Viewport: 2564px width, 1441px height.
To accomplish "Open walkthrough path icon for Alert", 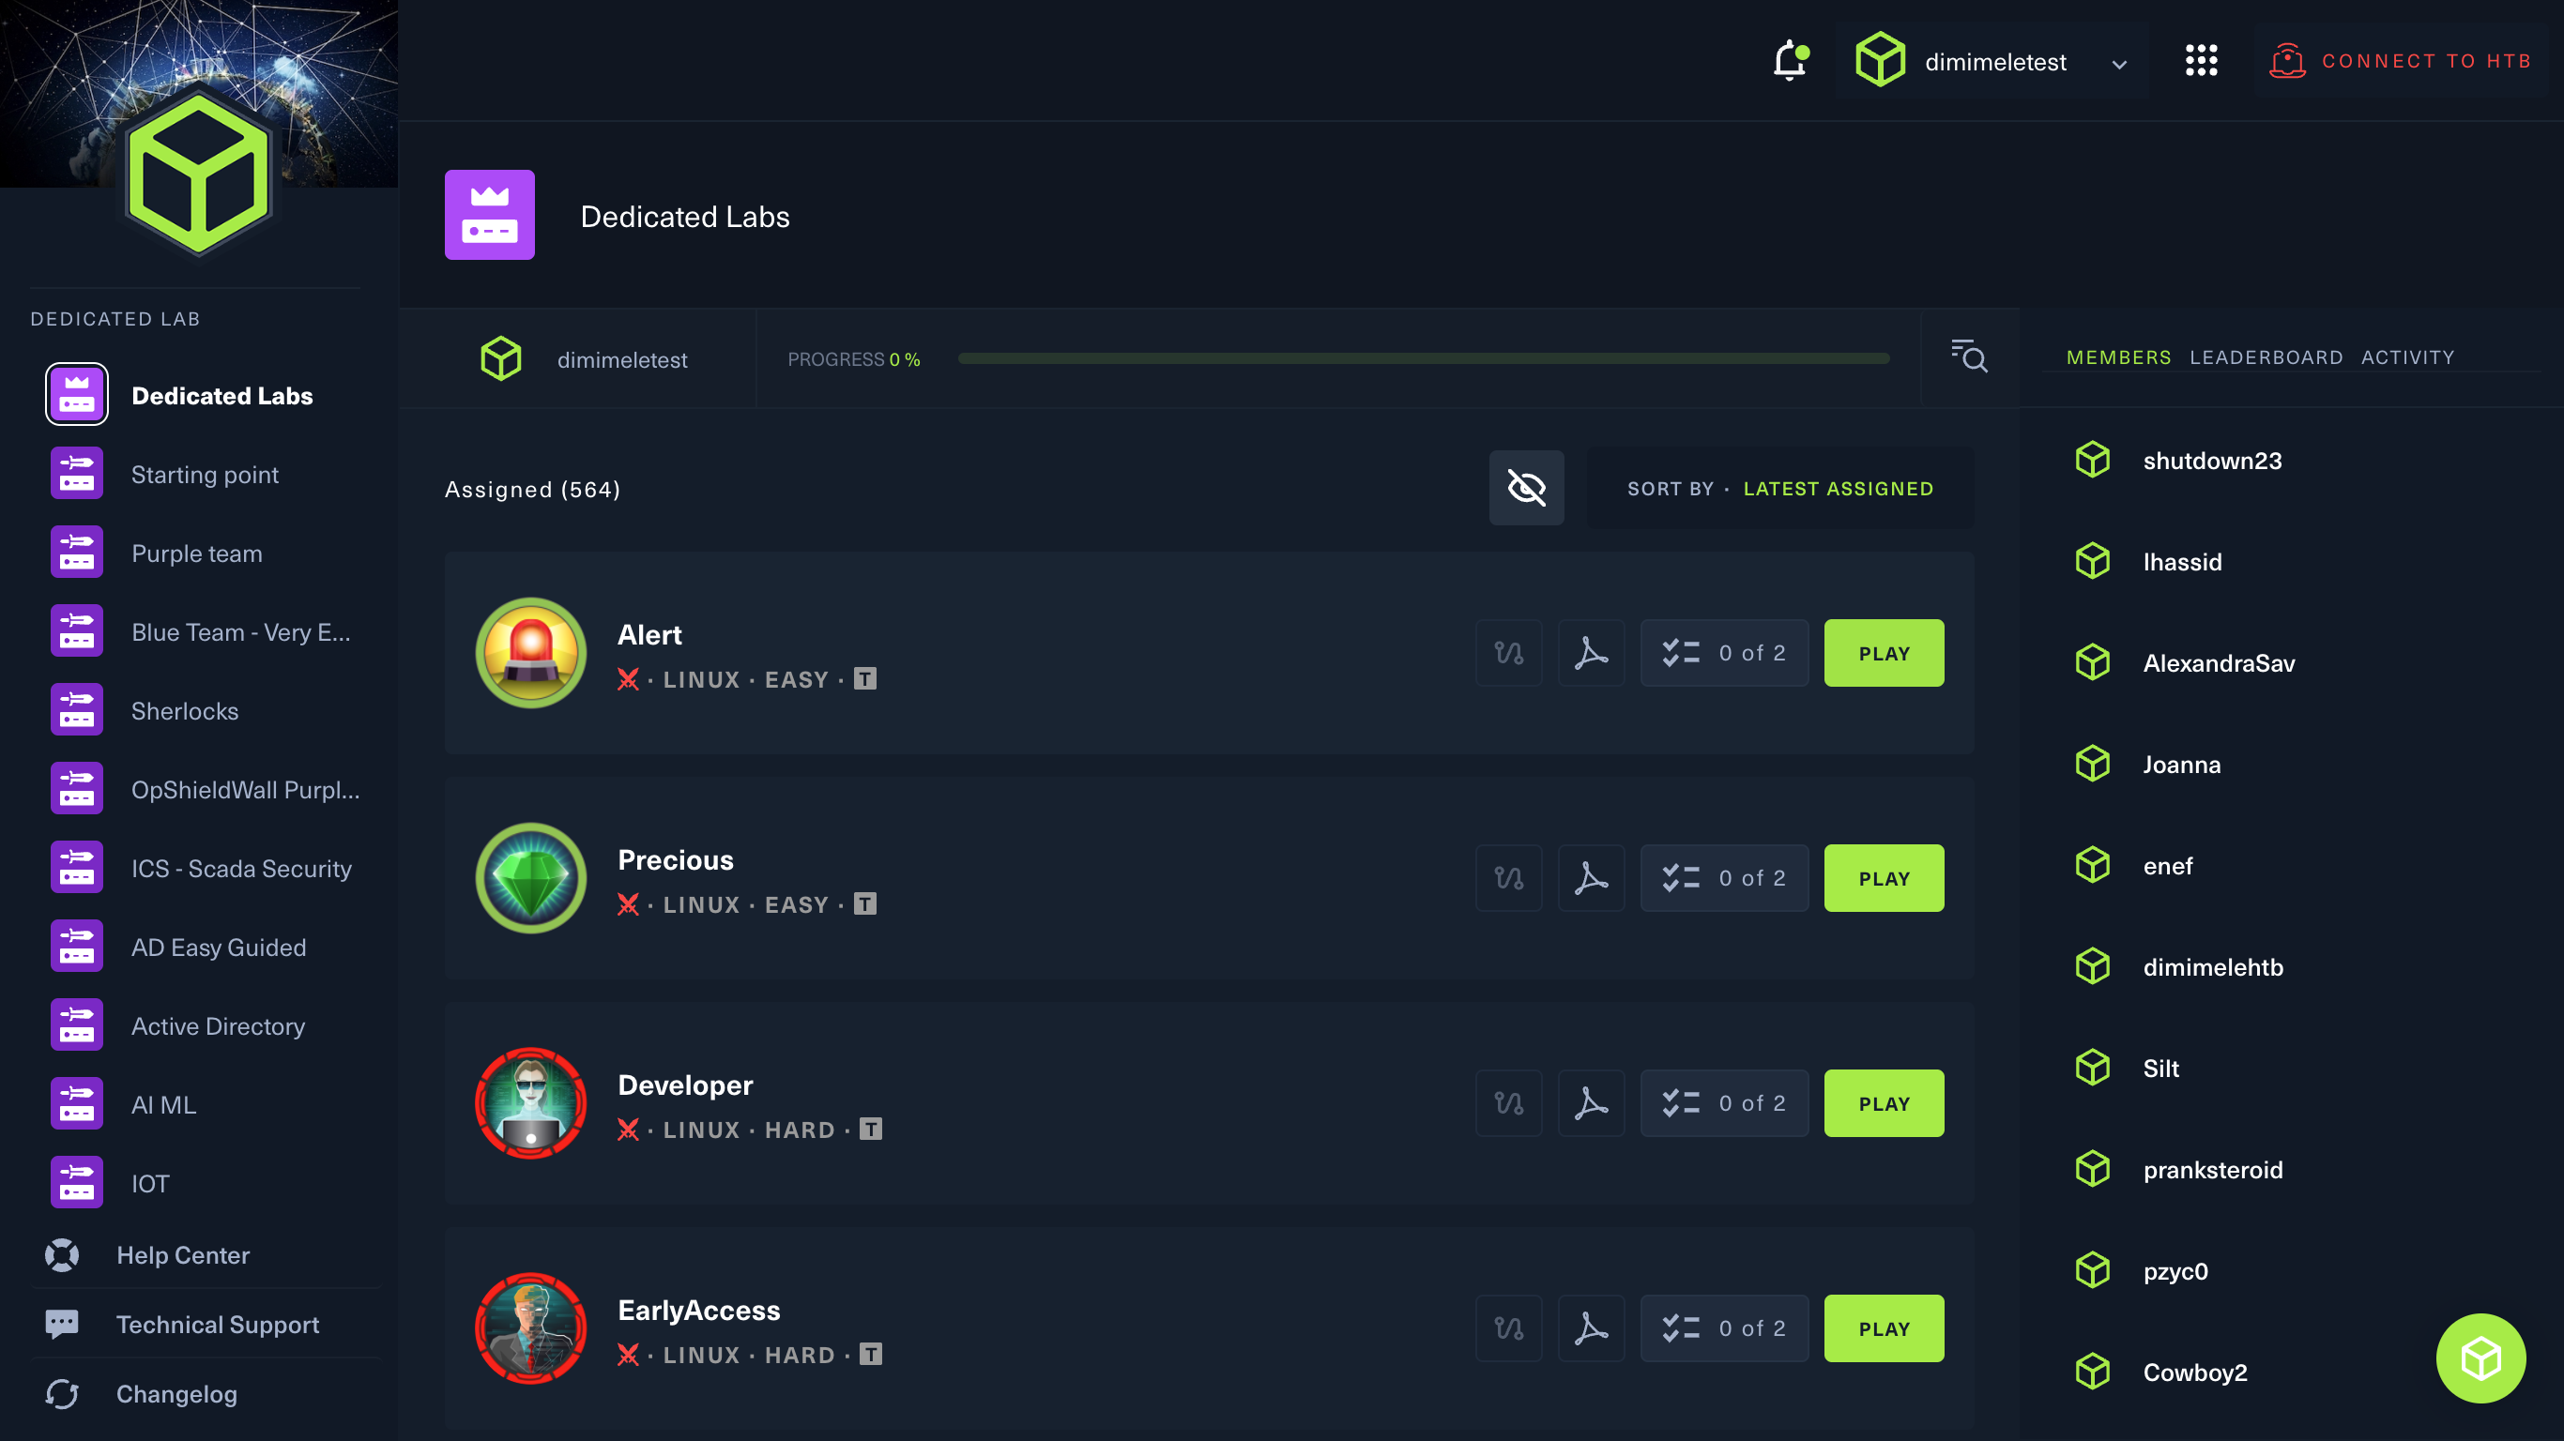I will tap(1508, 653).
